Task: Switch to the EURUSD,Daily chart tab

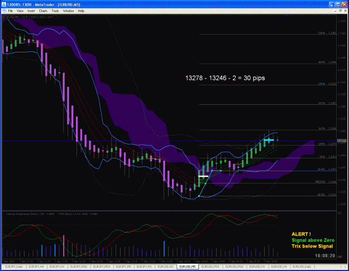Action: click(302, 267)
